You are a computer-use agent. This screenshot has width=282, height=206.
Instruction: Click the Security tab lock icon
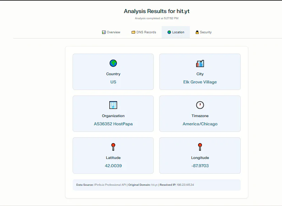tap(197, 32)
